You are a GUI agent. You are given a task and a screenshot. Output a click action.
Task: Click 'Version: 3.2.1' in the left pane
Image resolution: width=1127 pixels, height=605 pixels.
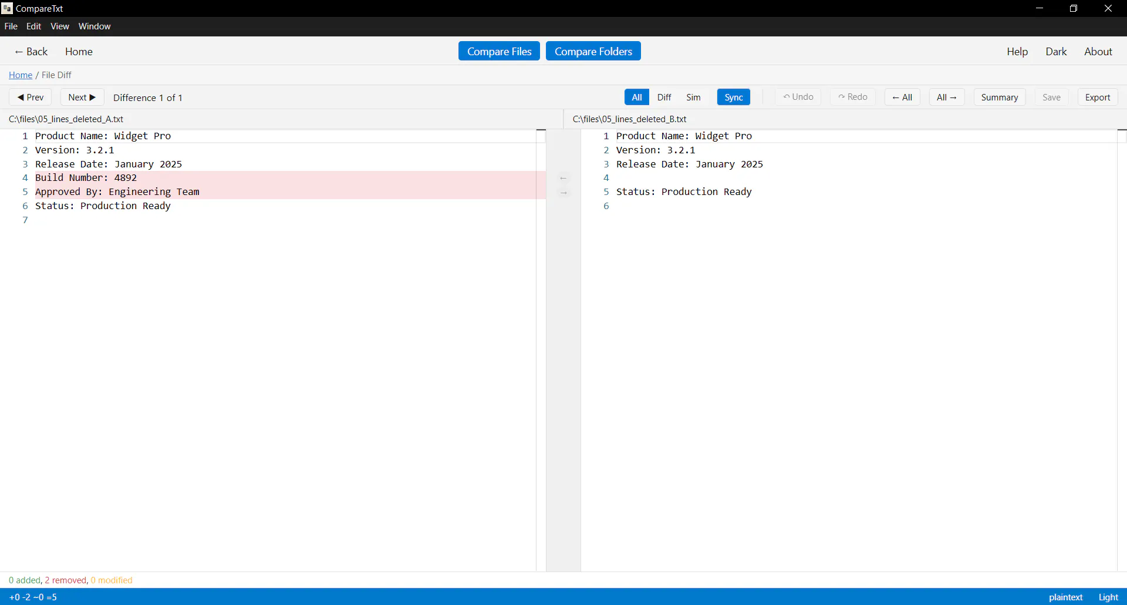coord(75,150)
